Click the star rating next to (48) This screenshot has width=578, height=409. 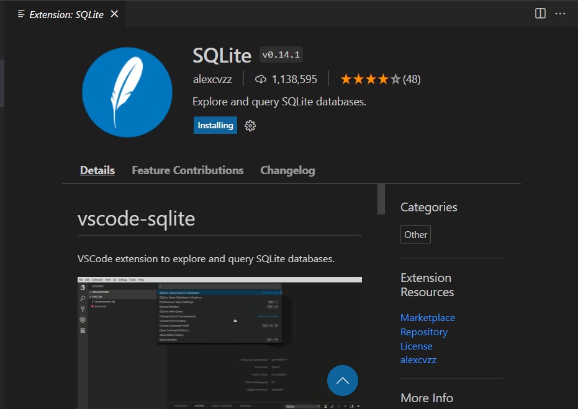370,79
